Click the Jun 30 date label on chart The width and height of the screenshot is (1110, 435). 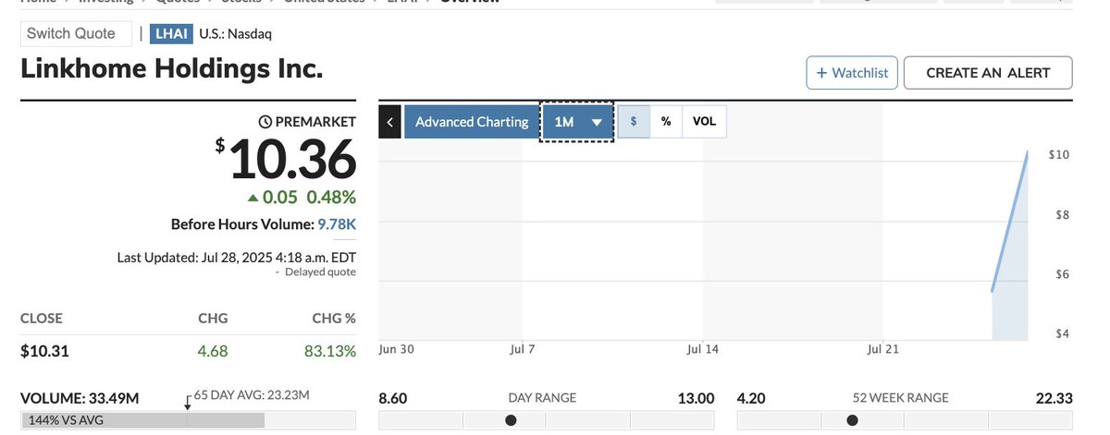pyautogui.click(x=396, y=349)
